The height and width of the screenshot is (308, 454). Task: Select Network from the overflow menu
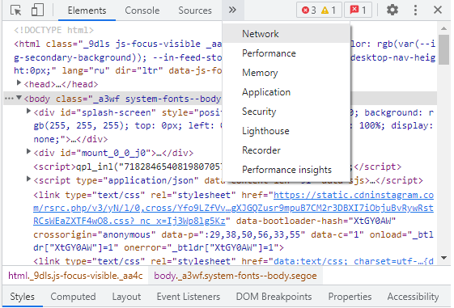coord(286,34)
